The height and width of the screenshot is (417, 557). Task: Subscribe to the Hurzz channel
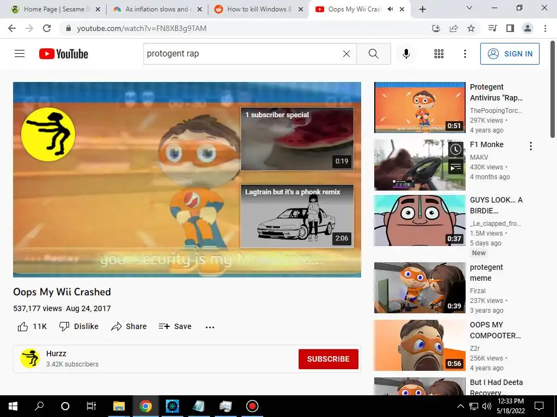coord(328,359)
